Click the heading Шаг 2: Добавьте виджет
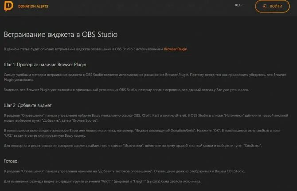Screen dimensions: 297x191 (x=27, y=105)
